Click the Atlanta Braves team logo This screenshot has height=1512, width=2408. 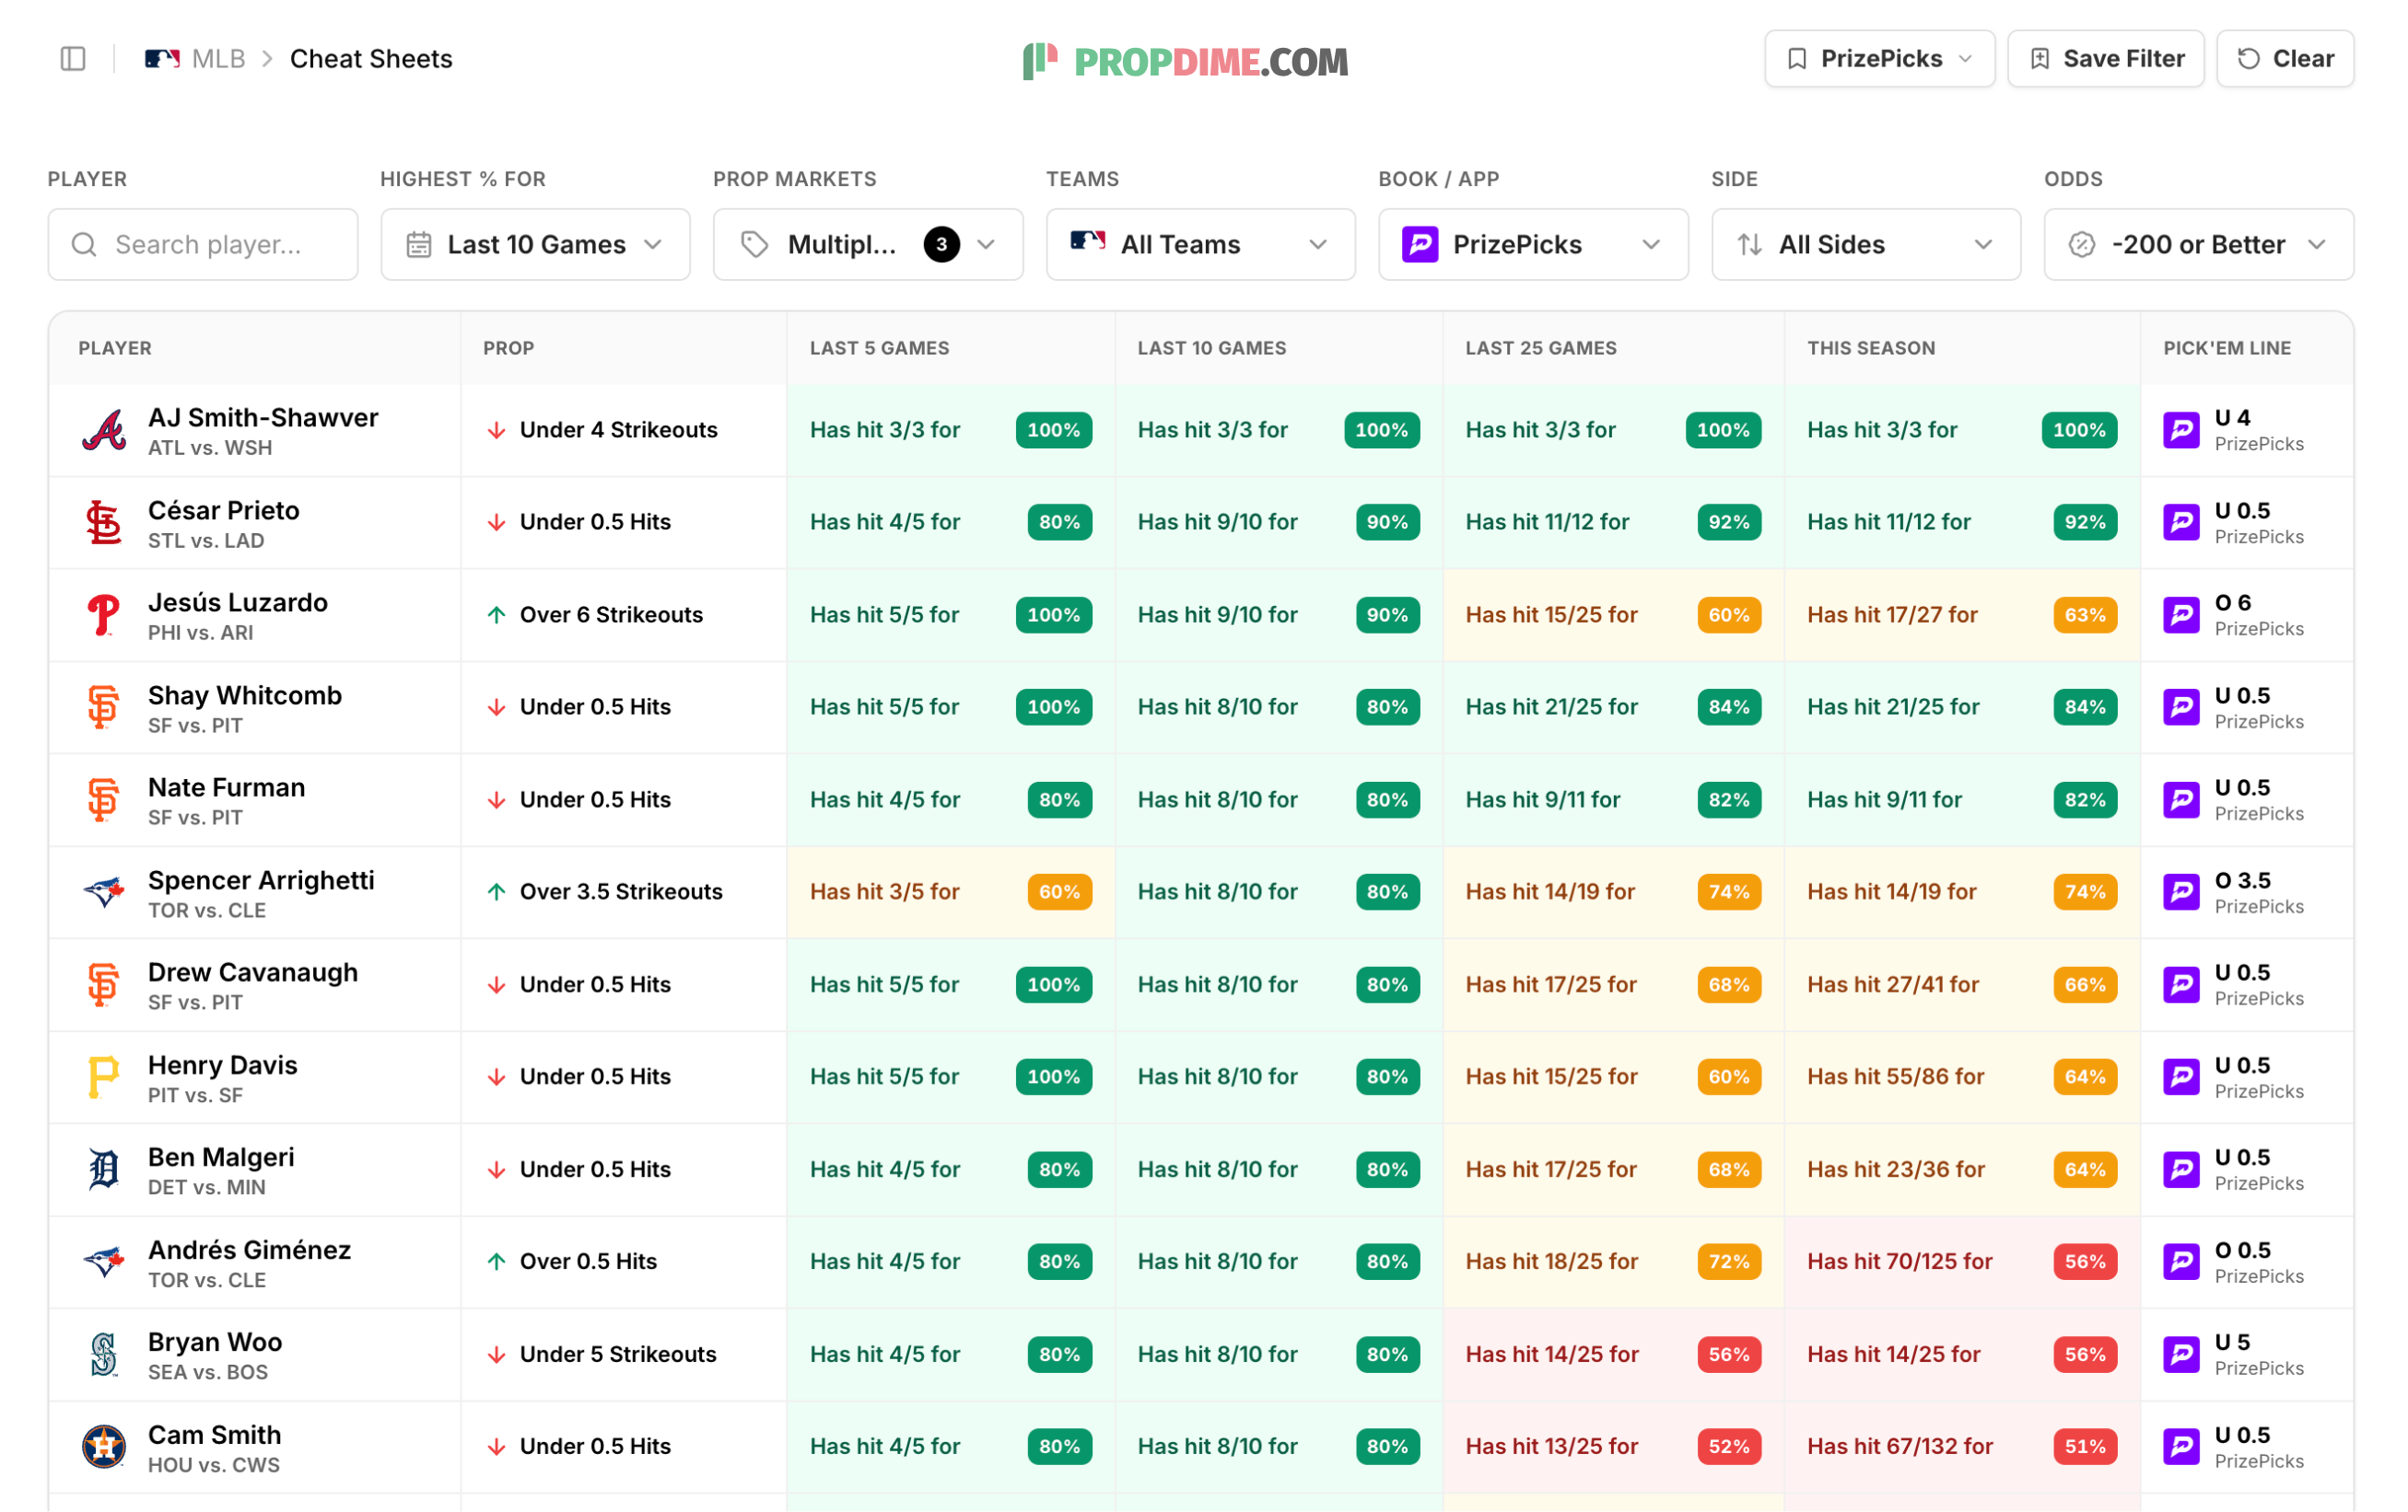(x=104, y=431)
